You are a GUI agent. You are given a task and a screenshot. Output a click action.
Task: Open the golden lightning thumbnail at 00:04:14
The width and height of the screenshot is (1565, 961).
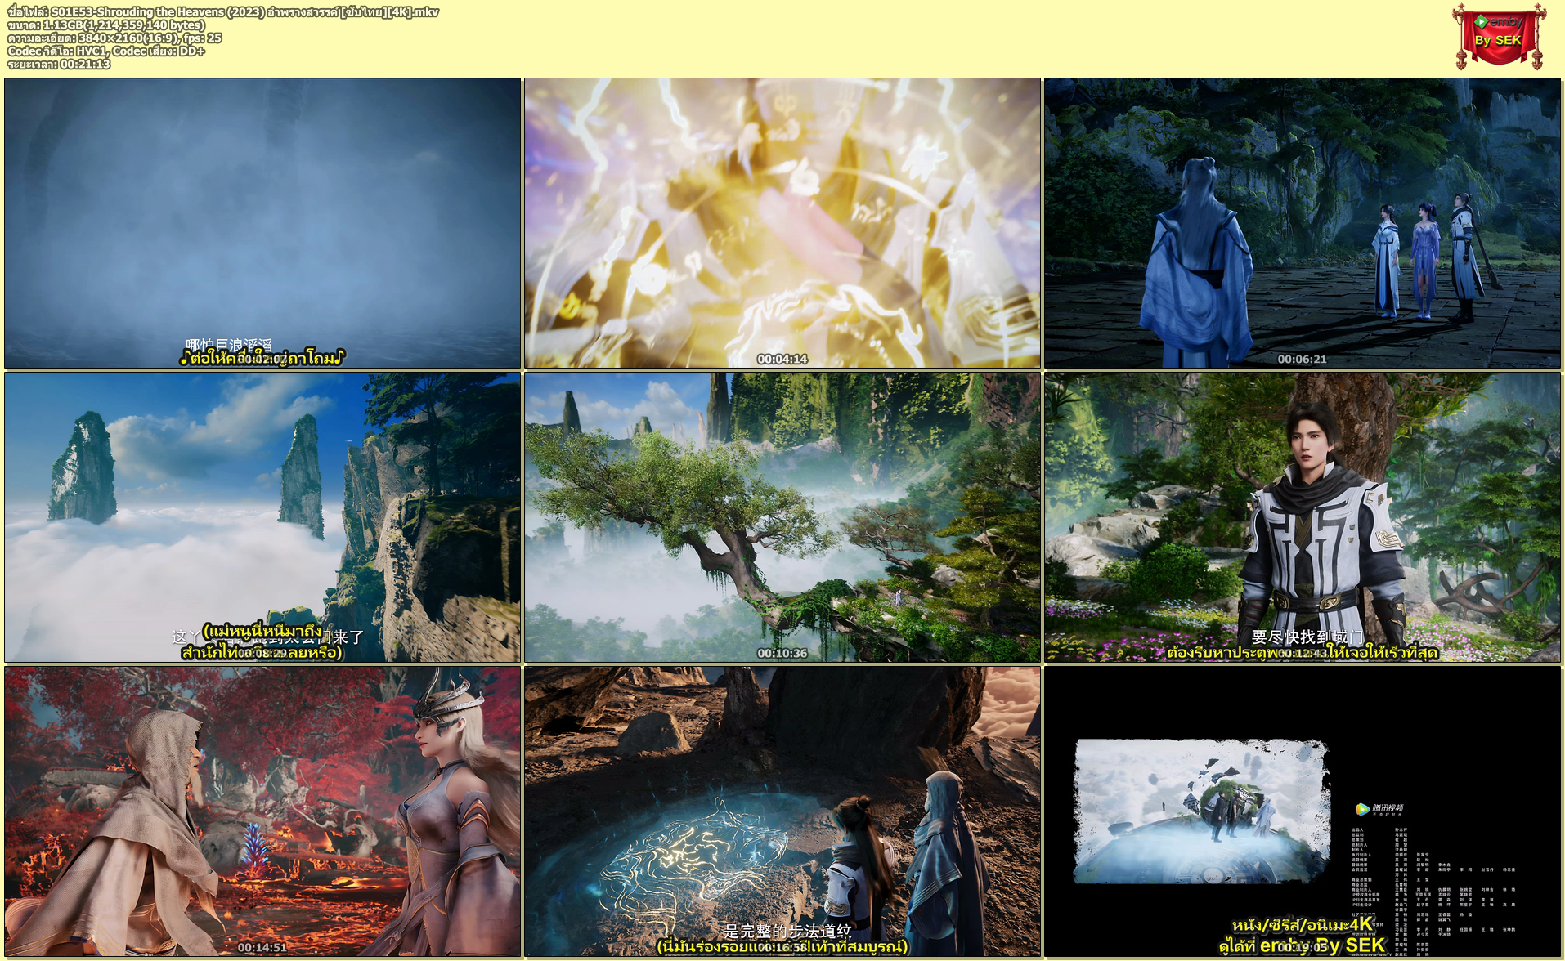(782, 223)
